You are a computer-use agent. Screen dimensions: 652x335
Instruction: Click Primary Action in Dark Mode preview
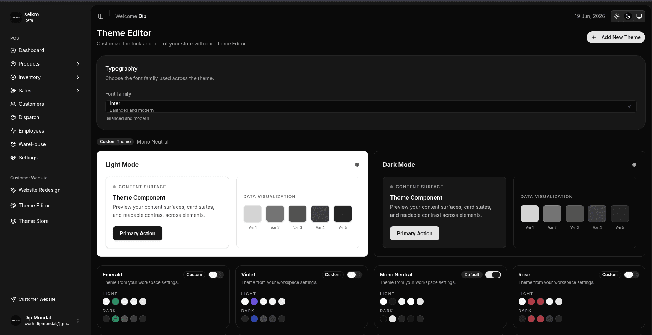[415, 233]
